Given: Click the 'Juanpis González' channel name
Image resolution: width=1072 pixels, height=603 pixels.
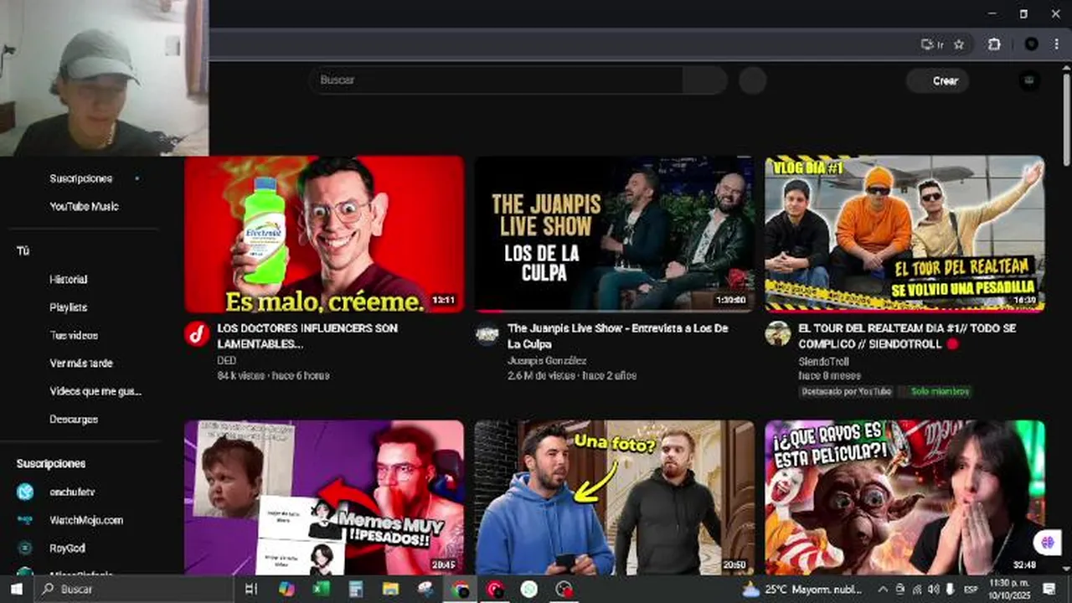Looking at the screenshot, I should (547, 361).
